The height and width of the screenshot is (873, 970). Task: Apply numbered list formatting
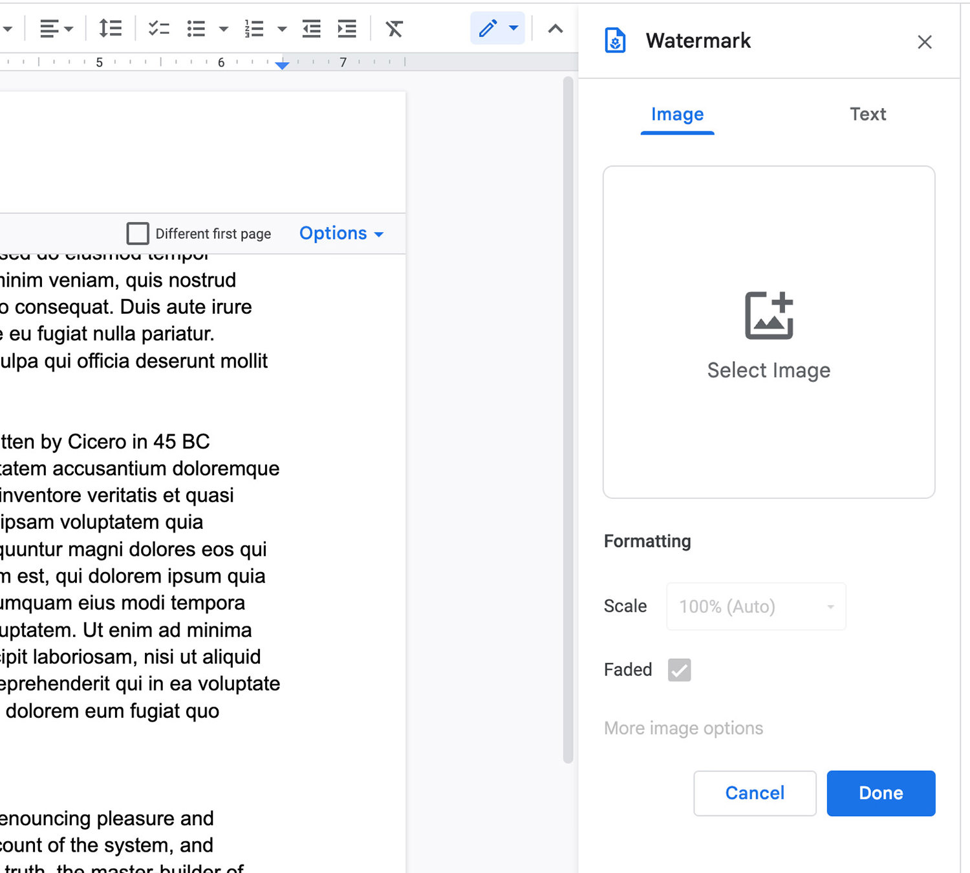254,28
